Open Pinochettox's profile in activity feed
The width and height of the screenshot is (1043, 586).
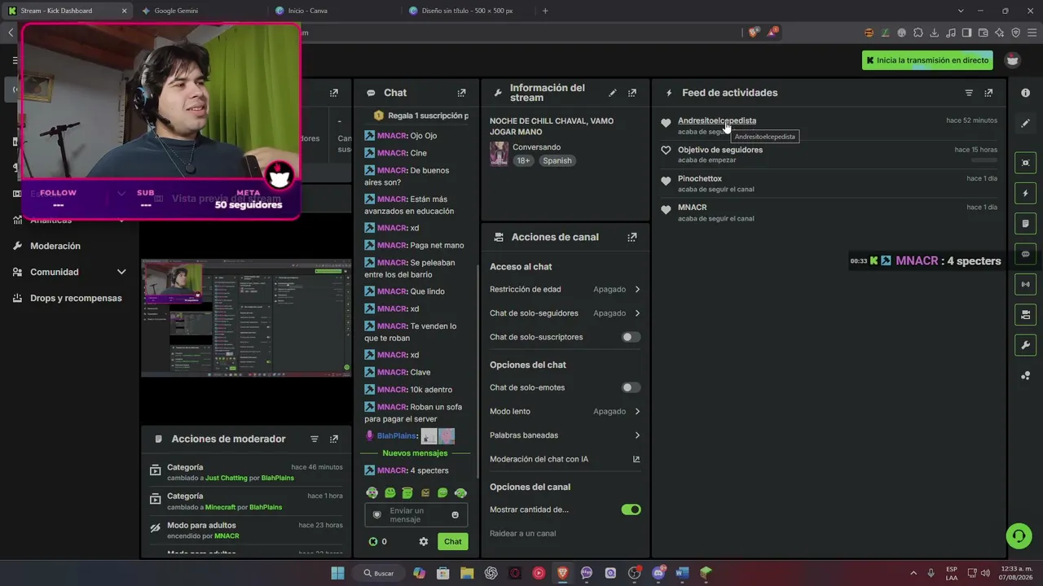[x=700, y=178]
